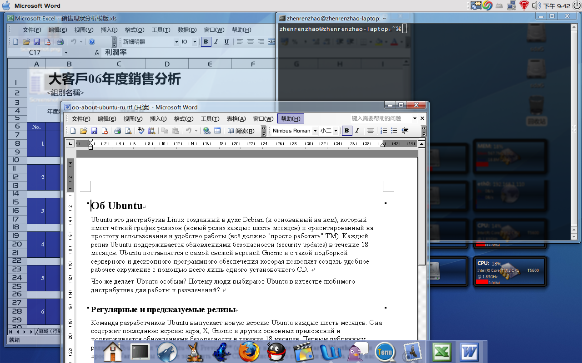
Task: Click Word vertical scrollbar up arrow
Action: click(422, 144)
